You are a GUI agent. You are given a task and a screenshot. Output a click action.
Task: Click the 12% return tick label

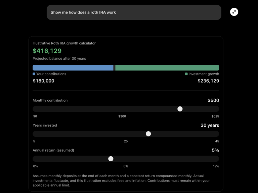click(216, 166)
